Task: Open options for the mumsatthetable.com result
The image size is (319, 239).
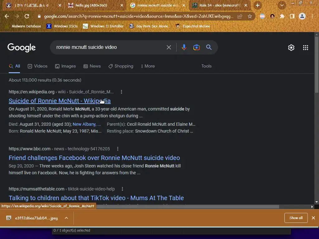Action: point(122,189)
